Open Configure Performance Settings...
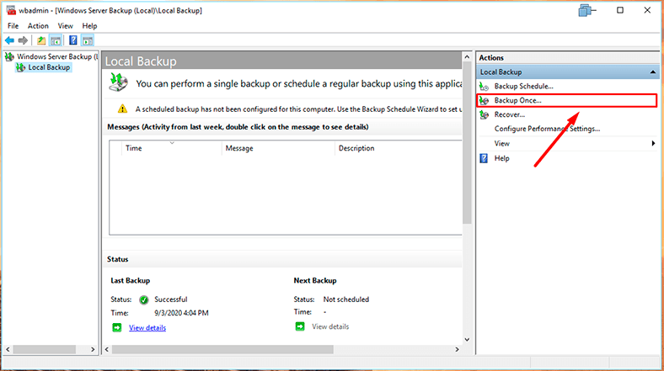This screenshot has width=664, height=371. tap(547, 129)
